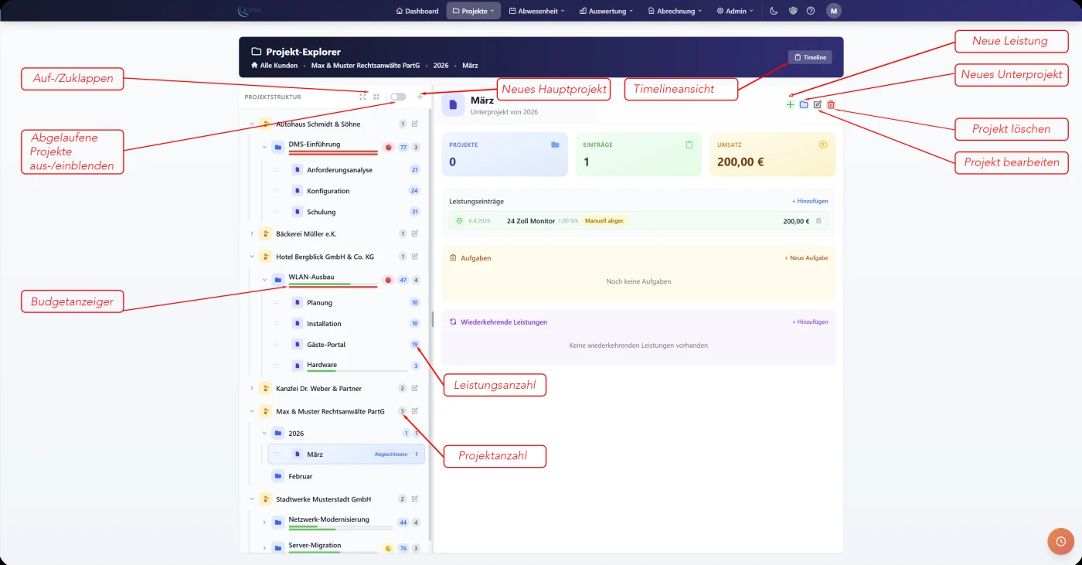
Task: Click the green plus to create a Neue Leistung
Action: click(x=790, y=104)
